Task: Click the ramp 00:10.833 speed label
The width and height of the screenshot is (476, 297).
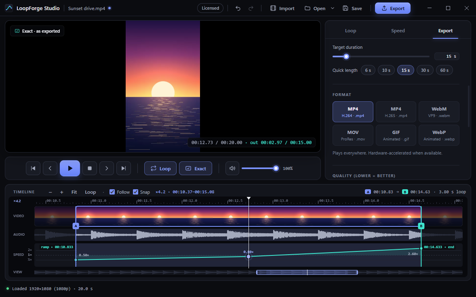Action: 57,247
